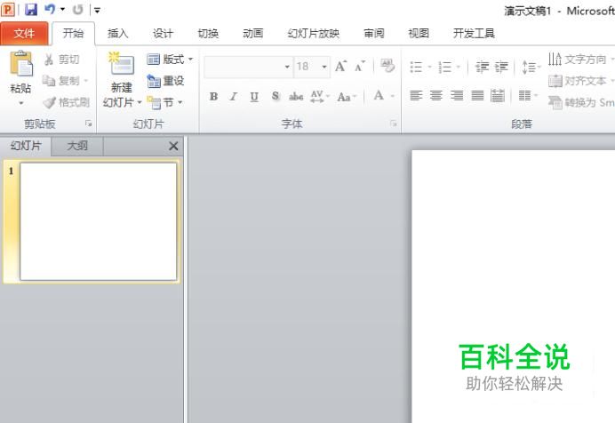This screenshot has height=423, width=615.
Task: Click the 剪切 (Cut) button
Action: (61, 60)
